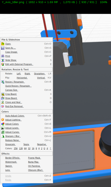
Task: Click the Straighten rotation option
Action: (39, 74)
